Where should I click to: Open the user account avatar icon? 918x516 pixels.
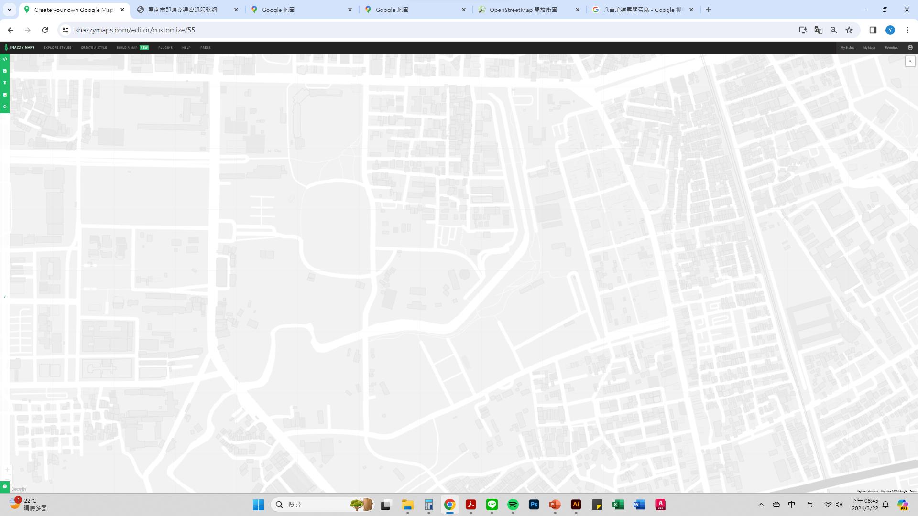tap(910, 47)
